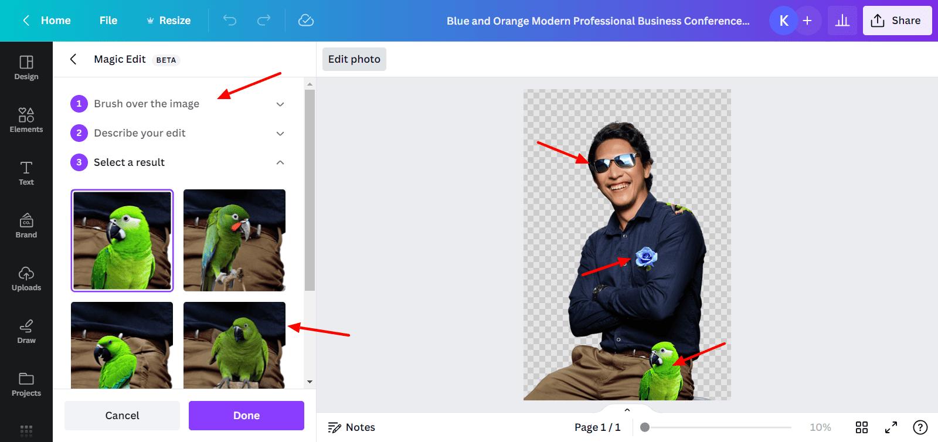The image size is (938, 442).
Task: Adjust the zoom level slider
Action: (645, 427)
